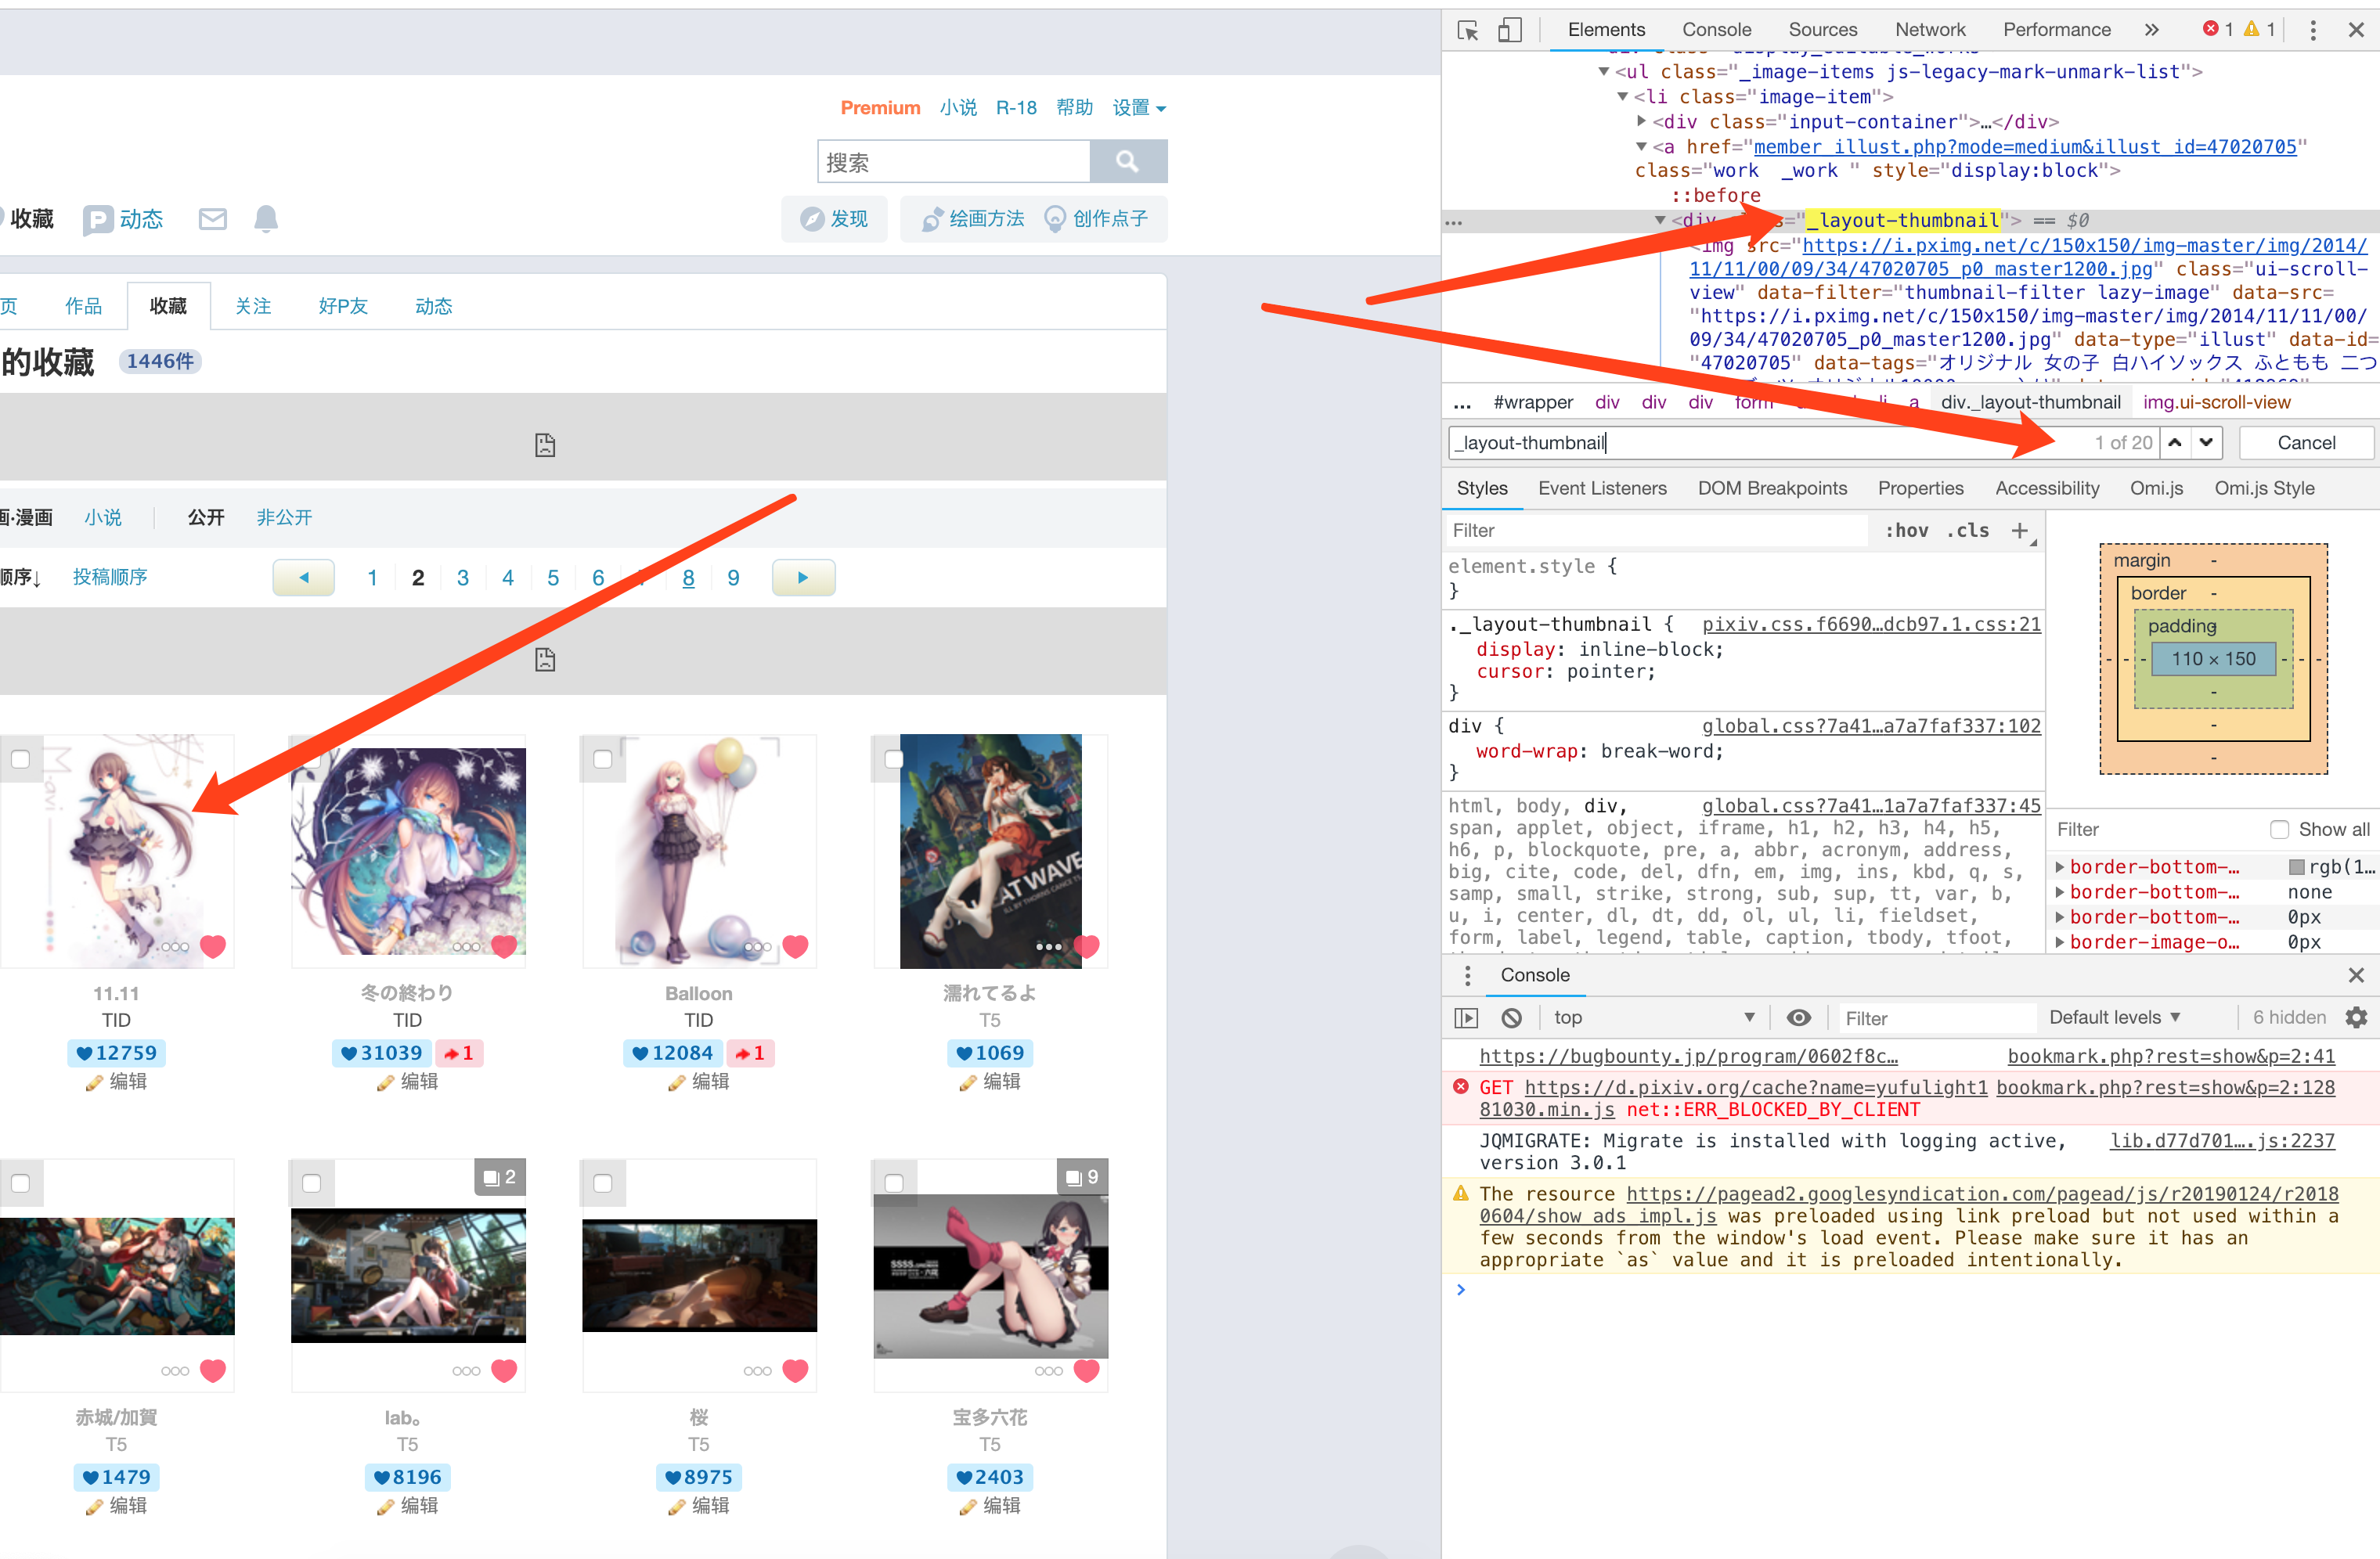Open the Default levels dropdown
Screen dimensions: 2380x1559
point(2115,1017)
